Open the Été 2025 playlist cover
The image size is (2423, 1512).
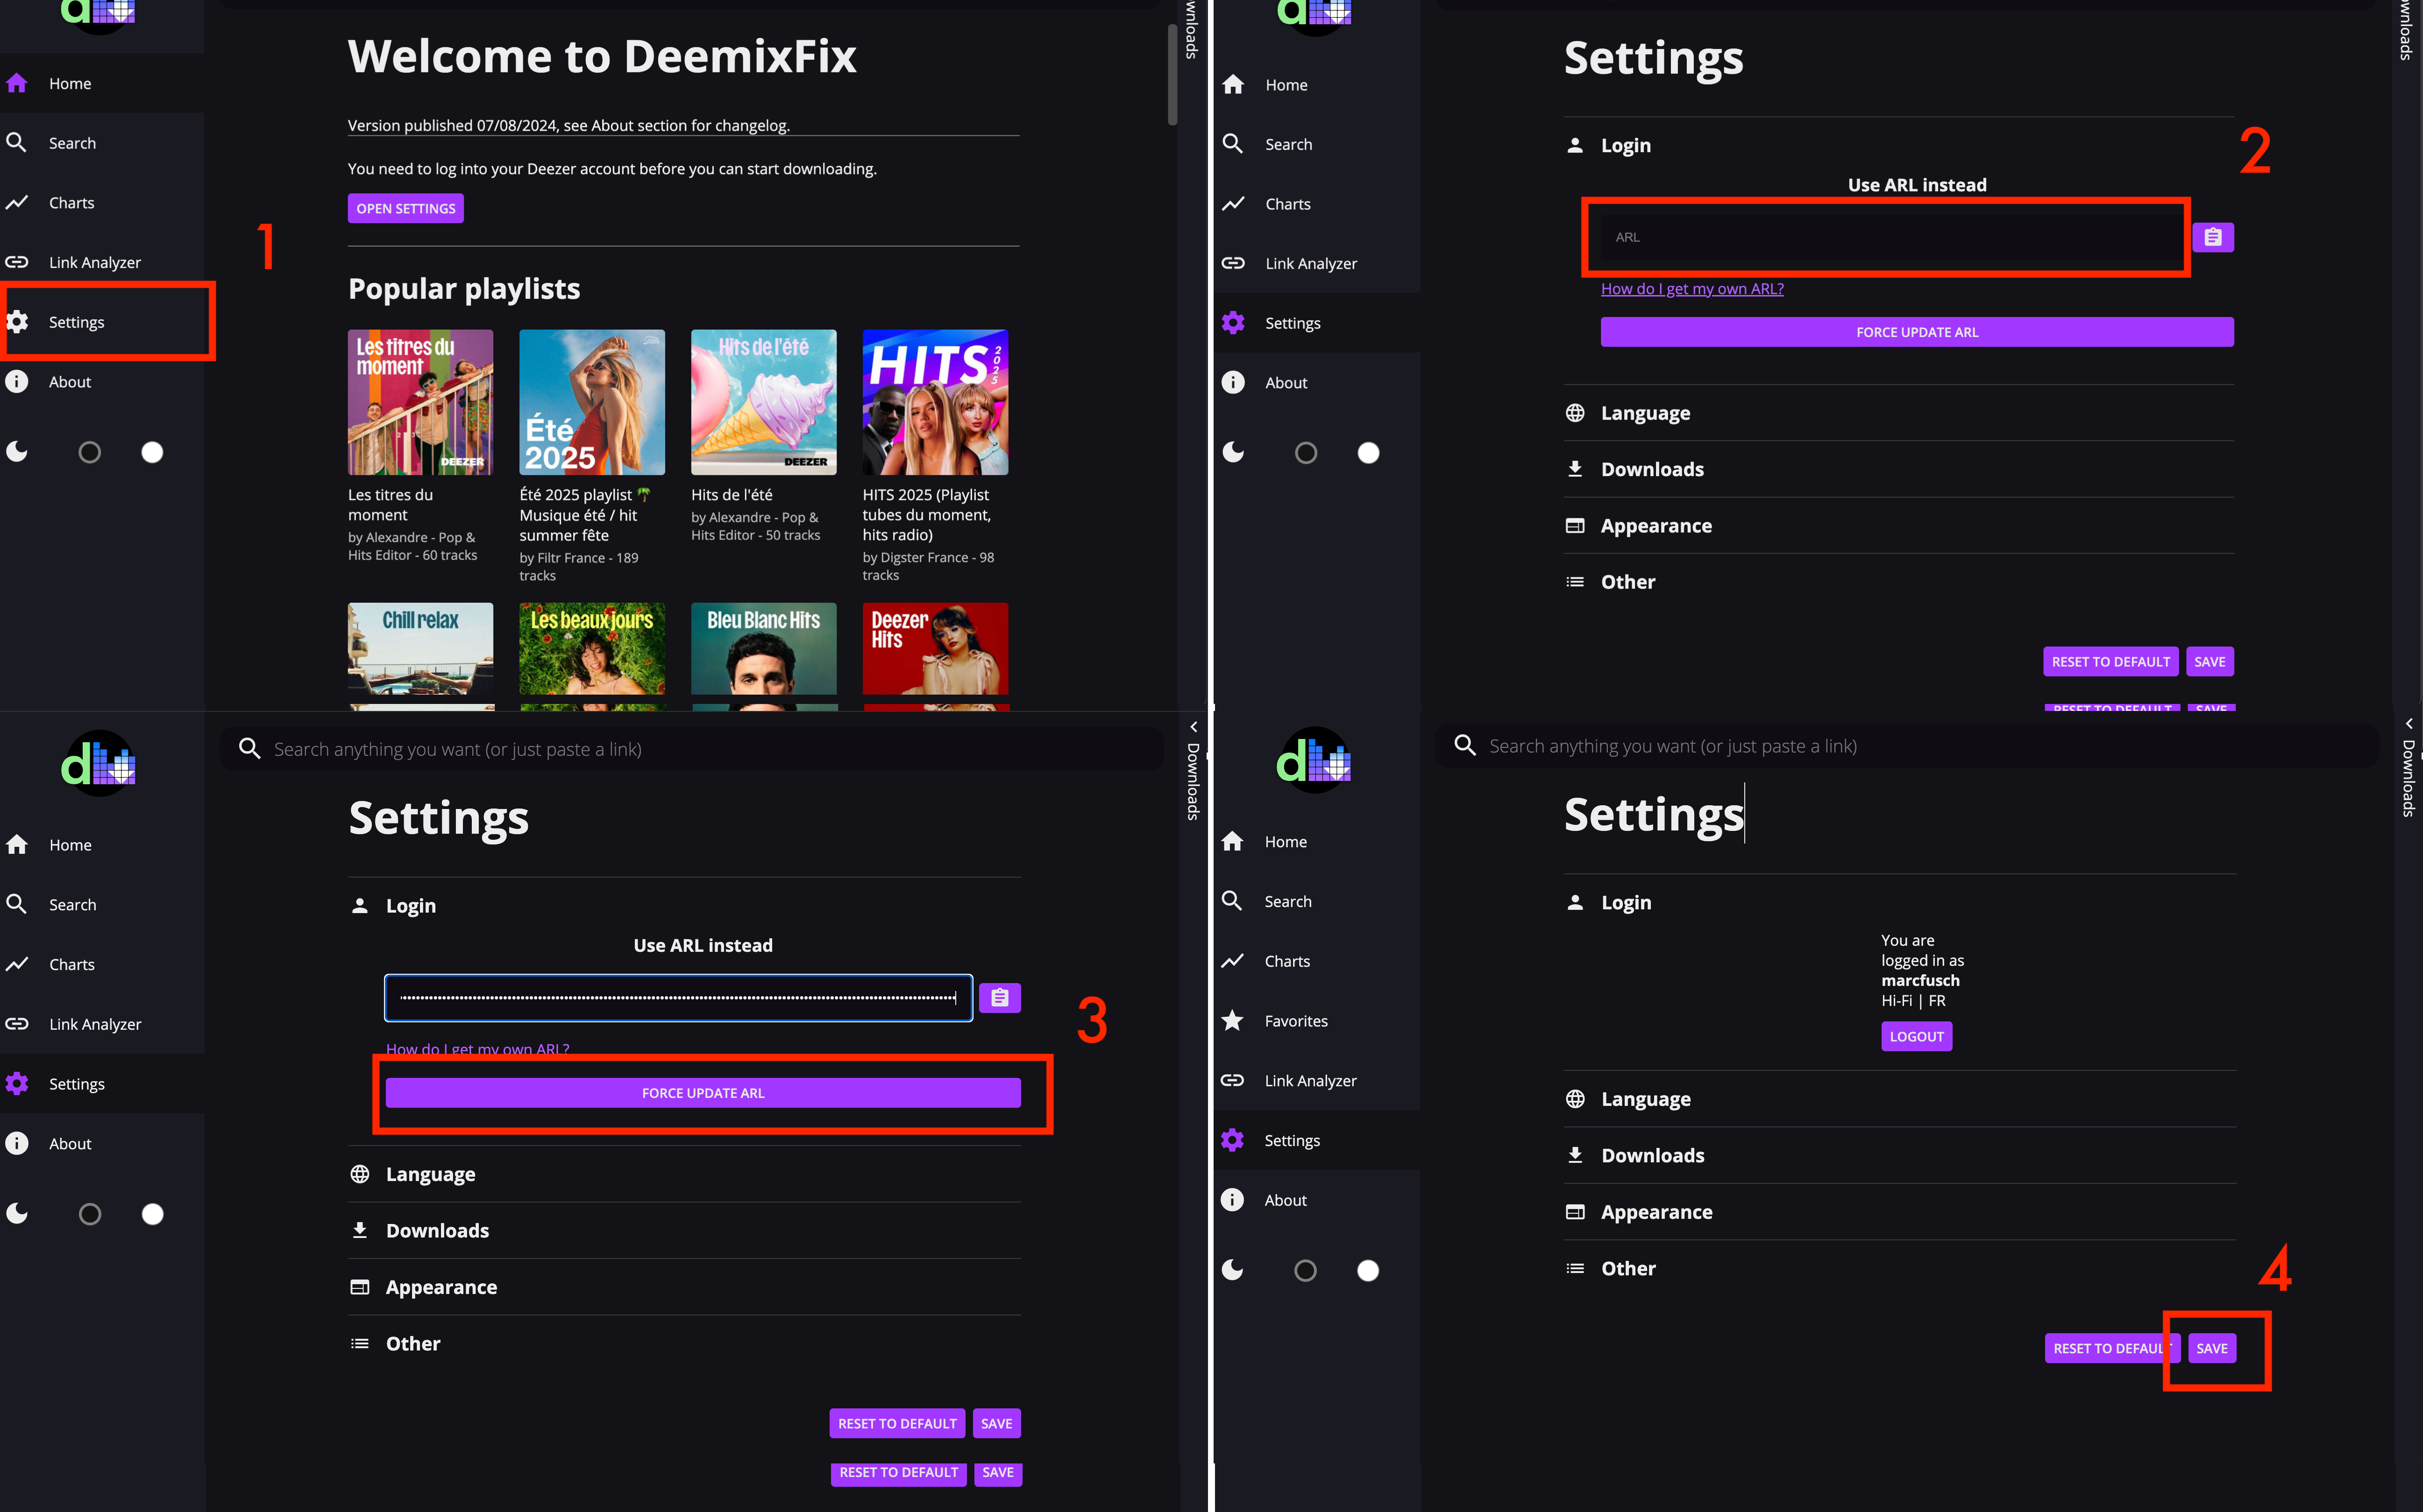tap(592, 402)
